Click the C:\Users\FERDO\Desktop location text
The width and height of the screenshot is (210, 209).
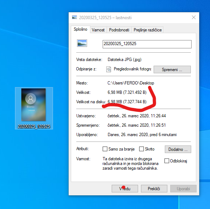[x=131, y=83]
